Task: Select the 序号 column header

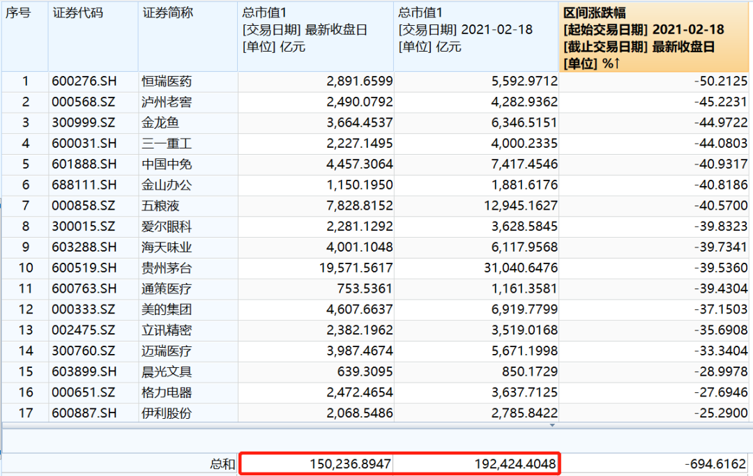Action: tap(25, 36)
